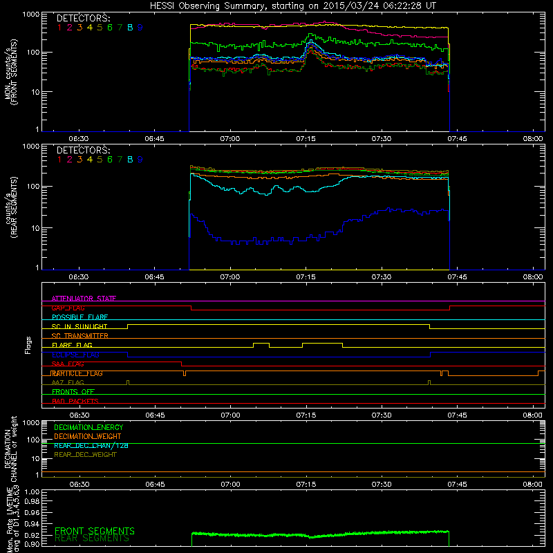553x553 pixels.
Task: Click the BAD_PACKETS flag label
Action: click(75, 401)
